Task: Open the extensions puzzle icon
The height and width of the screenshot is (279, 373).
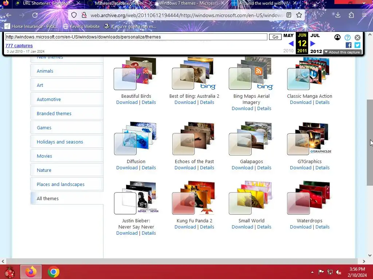Action: (351, 15)
